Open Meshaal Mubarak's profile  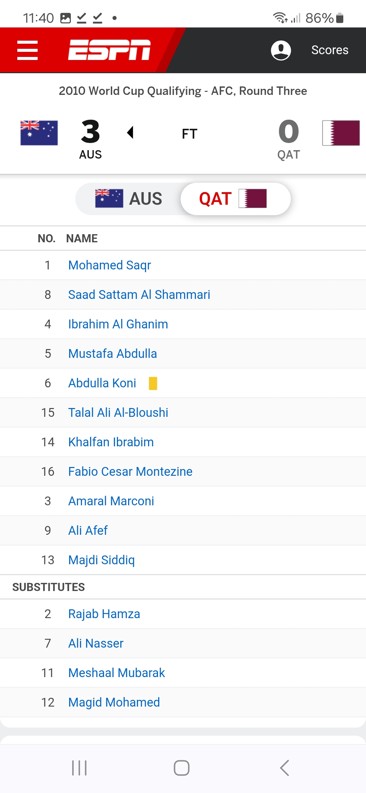point(117,673)
